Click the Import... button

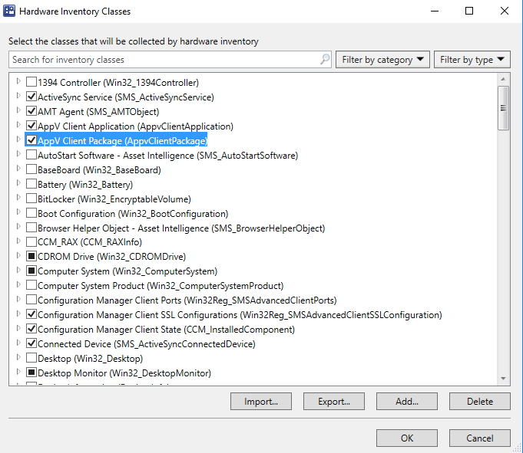point(261,401)
